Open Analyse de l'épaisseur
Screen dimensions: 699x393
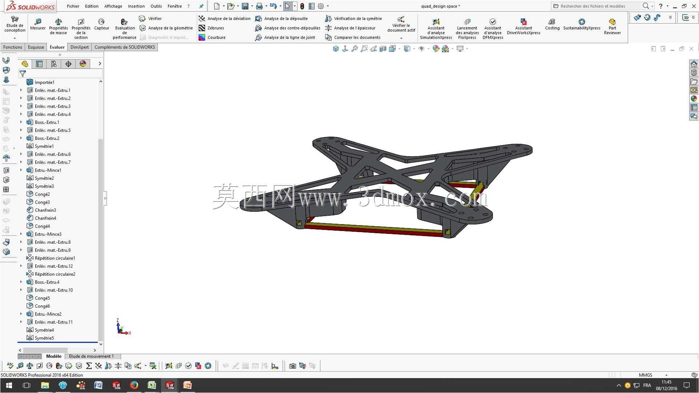point(350,28)
